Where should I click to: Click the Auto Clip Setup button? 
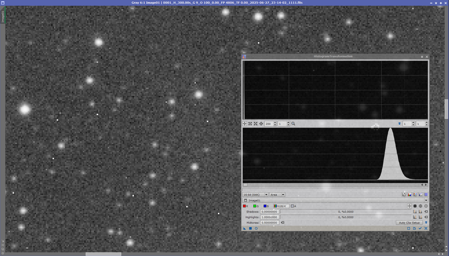[x=409, y=223]
